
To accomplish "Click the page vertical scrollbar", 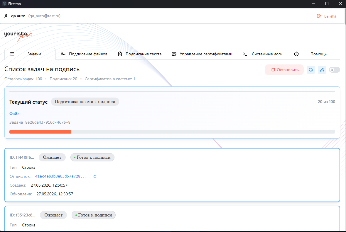I will click(x=345, y=16).
